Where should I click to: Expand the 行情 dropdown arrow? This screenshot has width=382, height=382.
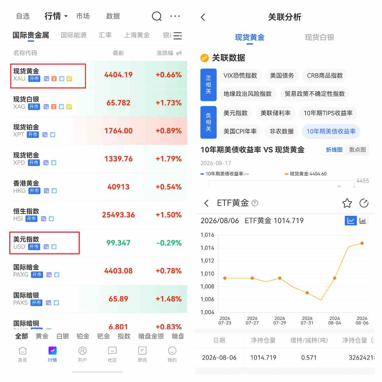pos(66,16)
